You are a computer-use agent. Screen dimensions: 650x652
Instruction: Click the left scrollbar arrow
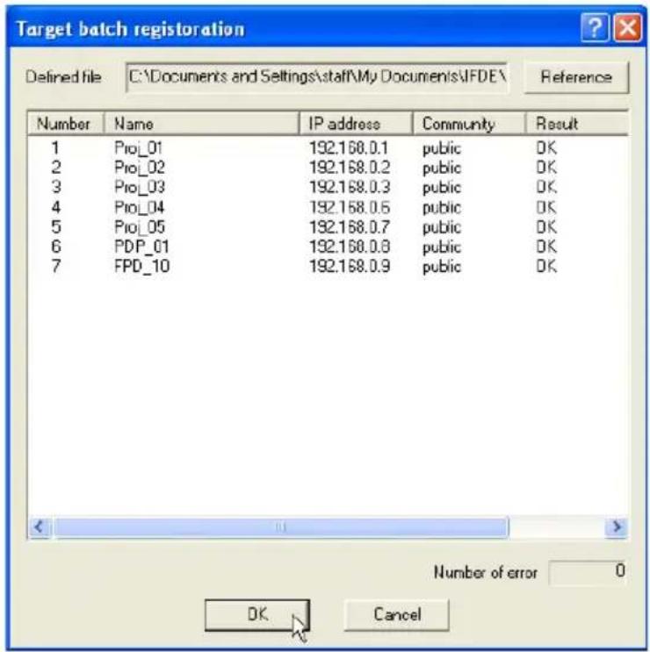coord(40,527)
